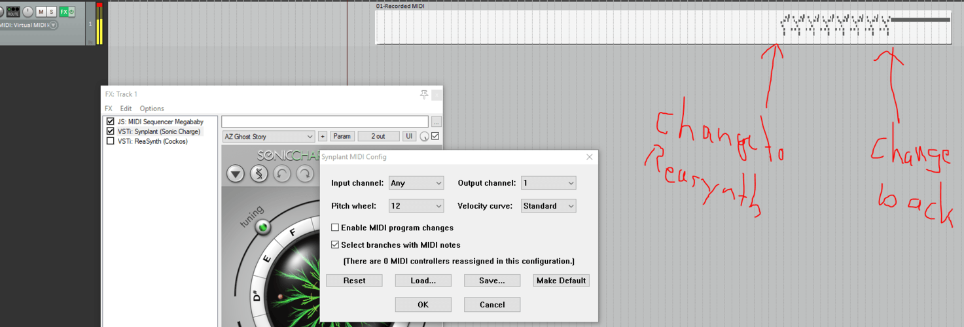Select the 01-Recorded MIDI item

(664, 27)
